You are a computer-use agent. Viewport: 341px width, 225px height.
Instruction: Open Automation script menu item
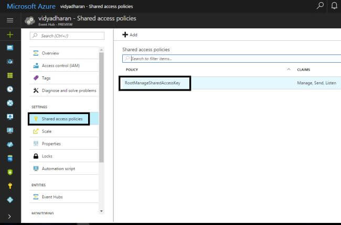(64, 168)
